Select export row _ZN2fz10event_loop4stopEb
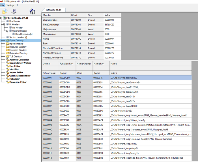The width and height of the screenshot is (198, 162). point(117,148)
